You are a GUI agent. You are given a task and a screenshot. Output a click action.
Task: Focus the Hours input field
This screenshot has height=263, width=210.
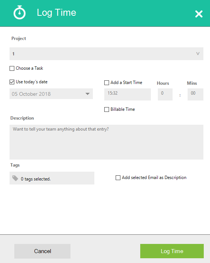165,94
